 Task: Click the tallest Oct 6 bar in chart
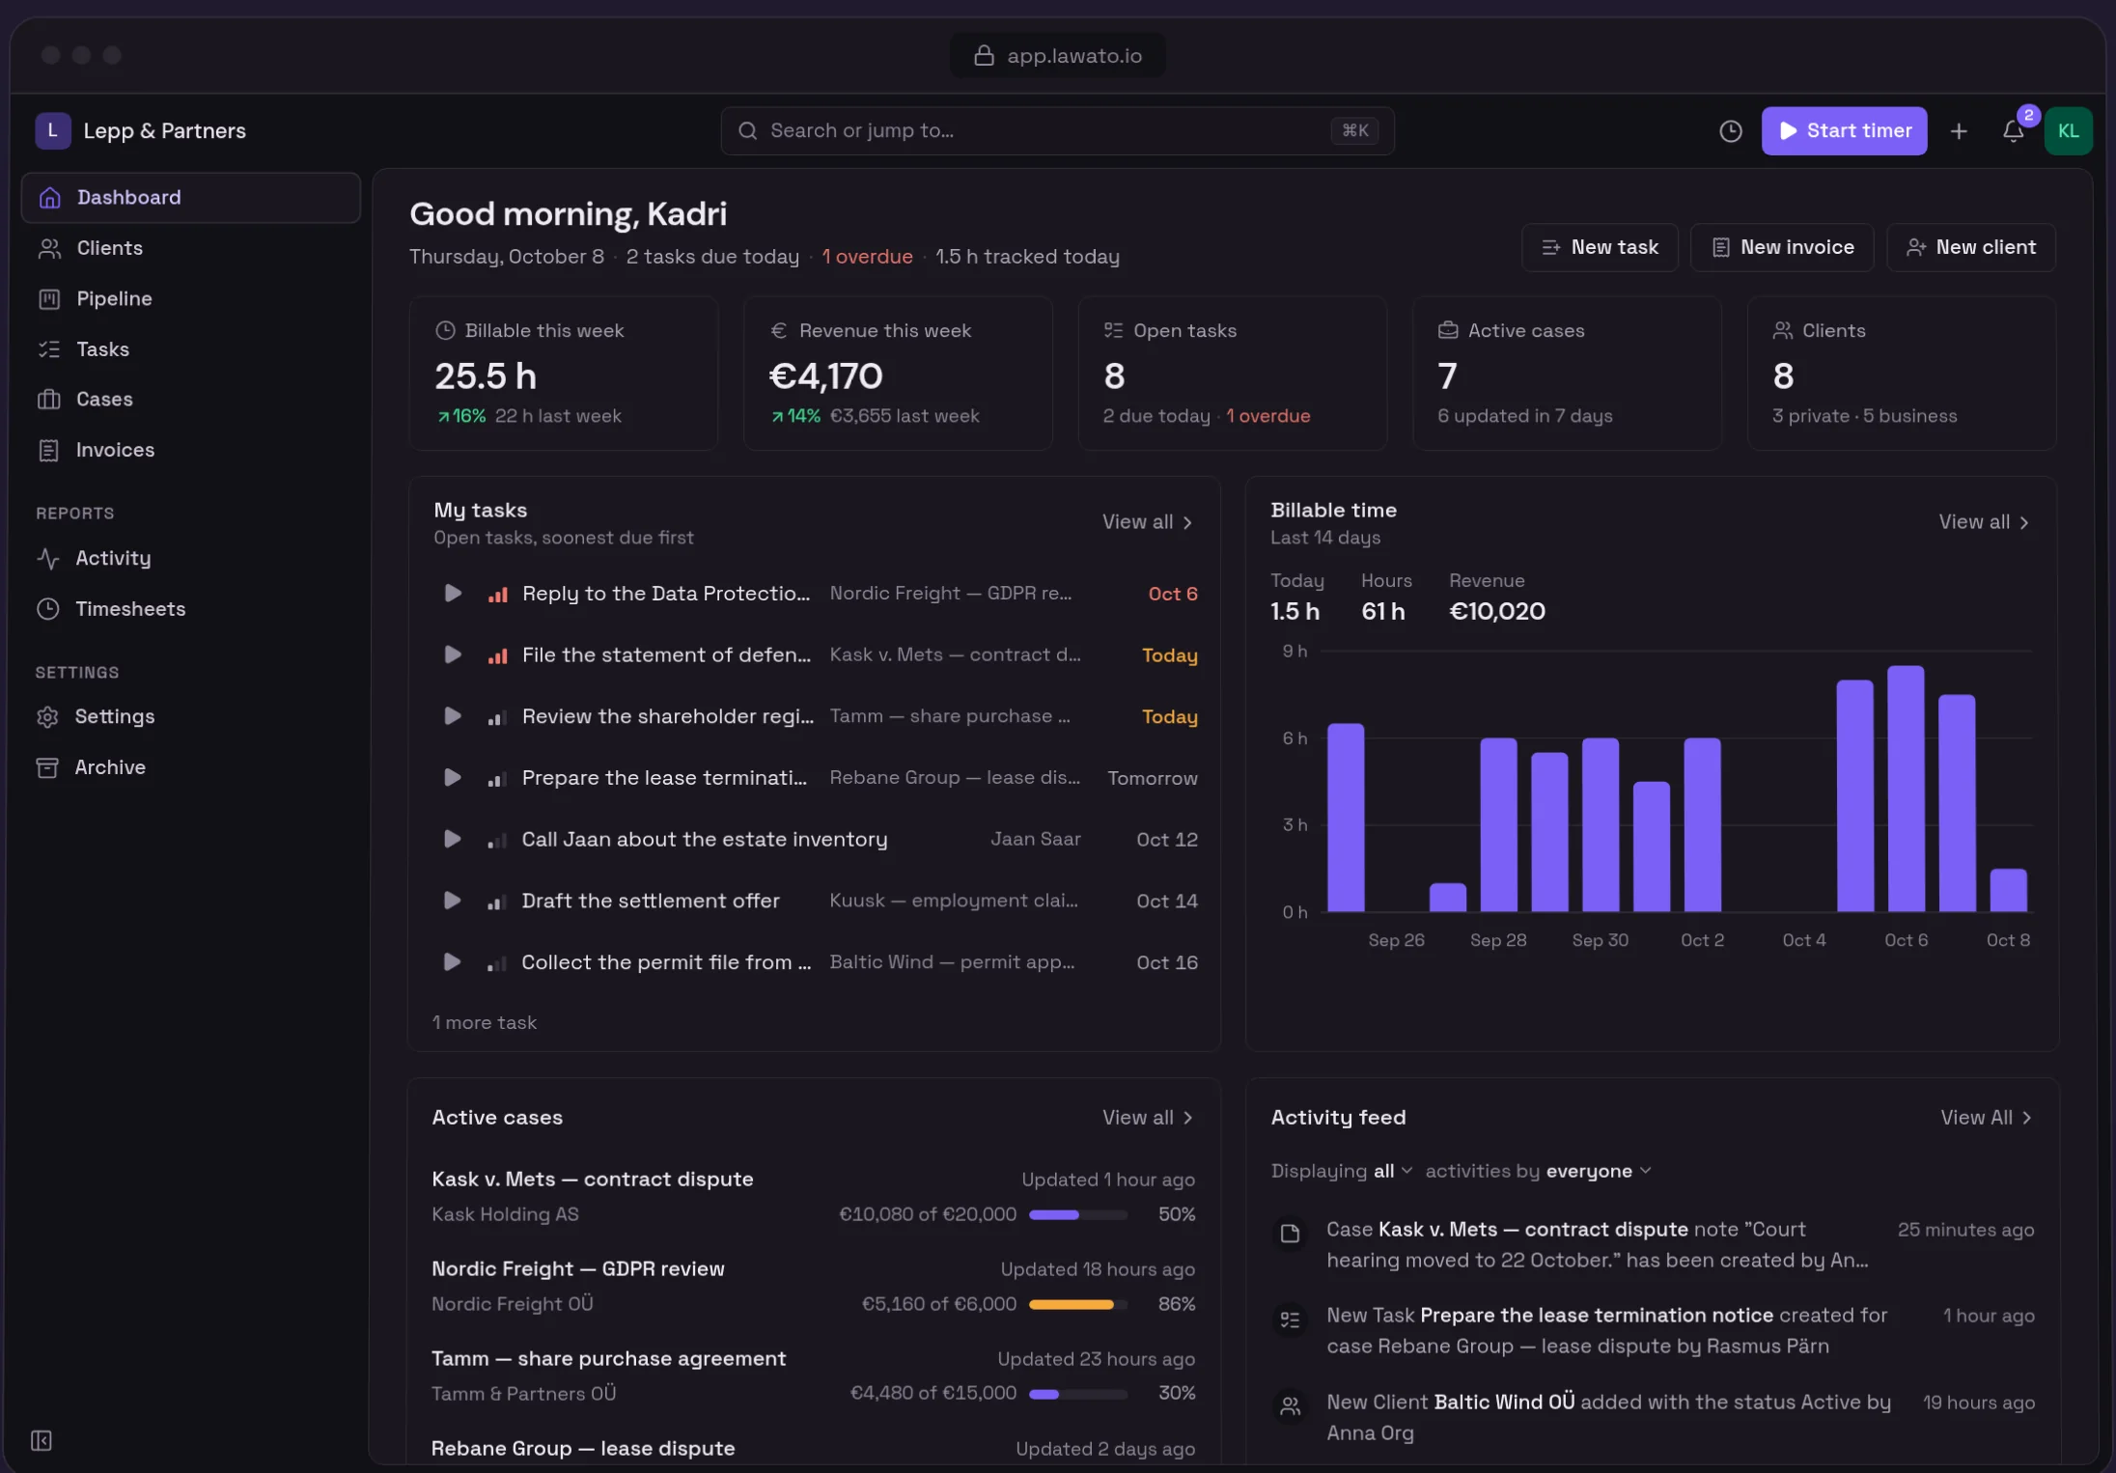1906,789
